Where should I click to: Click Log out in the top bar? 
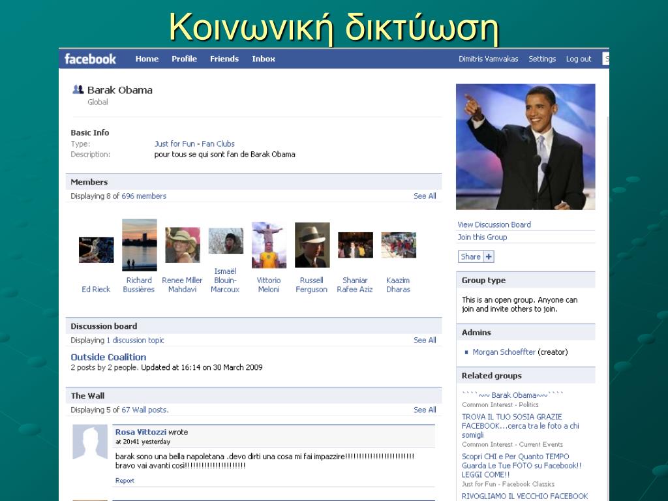point(578,59)
